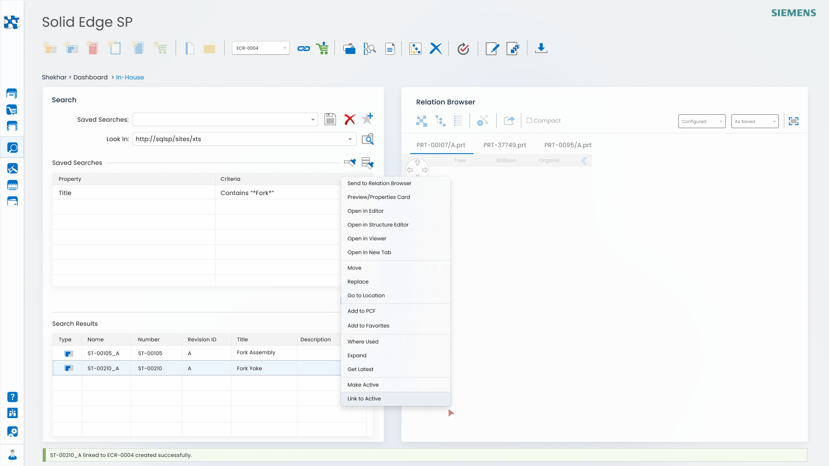This screenshot has width=829, height=466.
Task: Click the Relation Browser share export icon
Action: tap(509, 121)
